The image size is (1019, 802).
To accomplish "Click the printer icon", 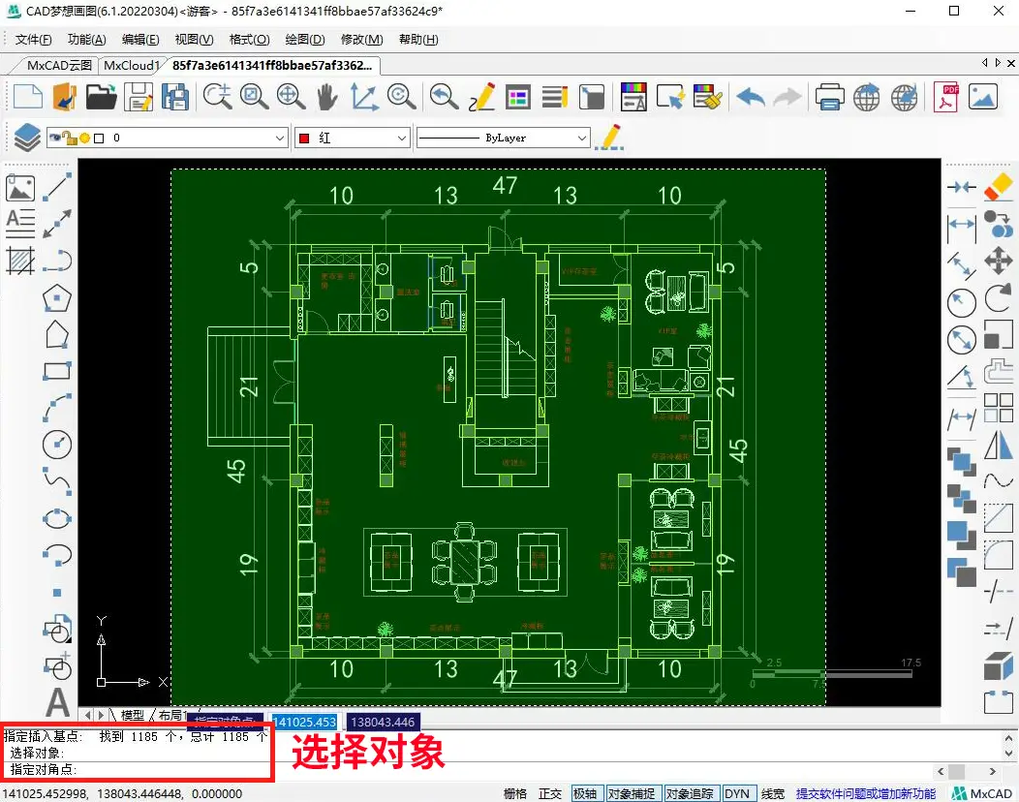I will 828,97.
